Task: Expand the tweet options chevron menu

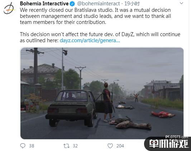Action: pos(181,3)
